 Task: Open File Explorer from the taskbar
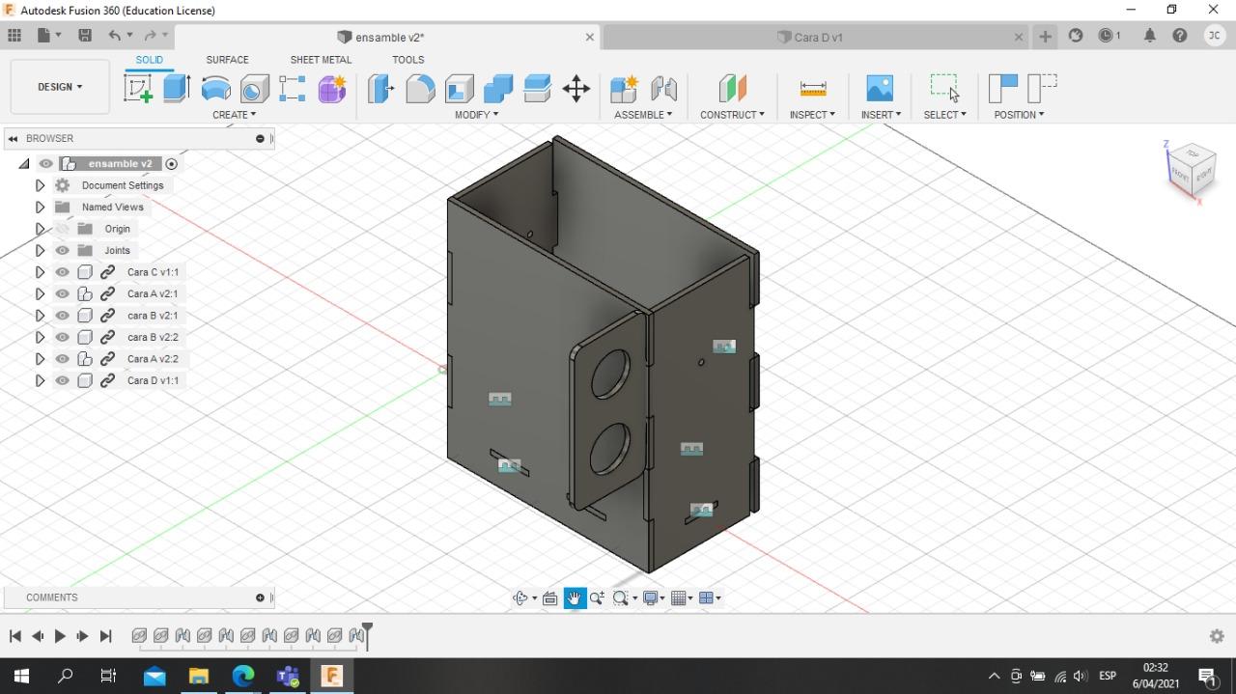click(x=199, y=676)
